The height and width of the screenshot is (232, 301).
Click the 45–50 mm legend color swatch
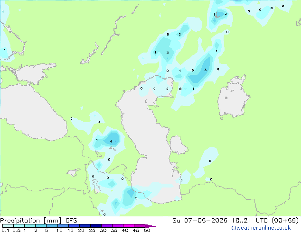140,226
